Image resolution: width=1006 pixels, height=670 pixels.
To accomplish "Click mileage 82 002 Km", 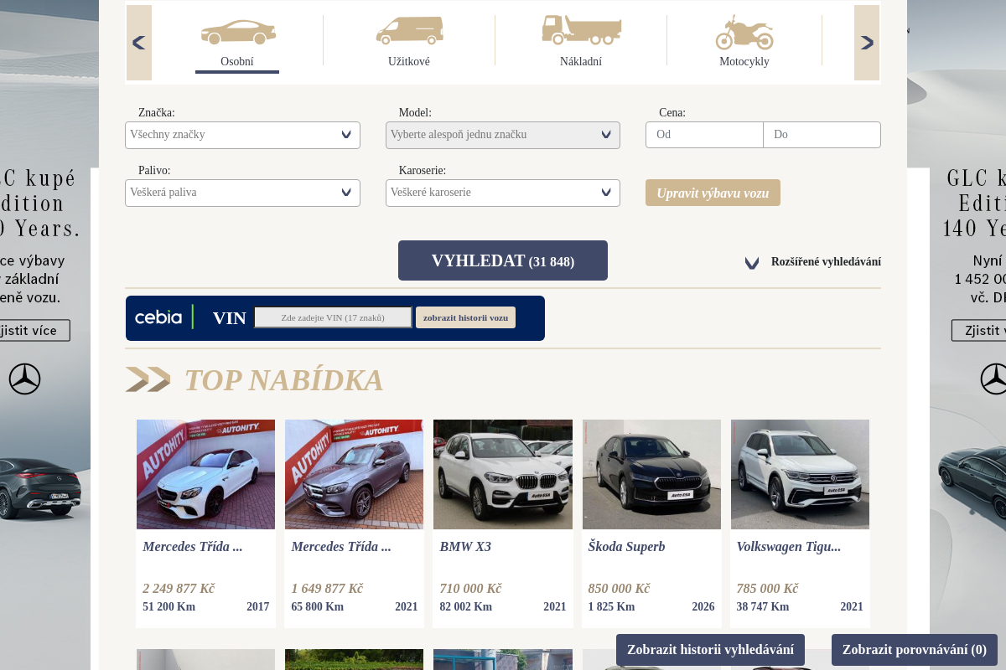I will [x=465, y=607].
